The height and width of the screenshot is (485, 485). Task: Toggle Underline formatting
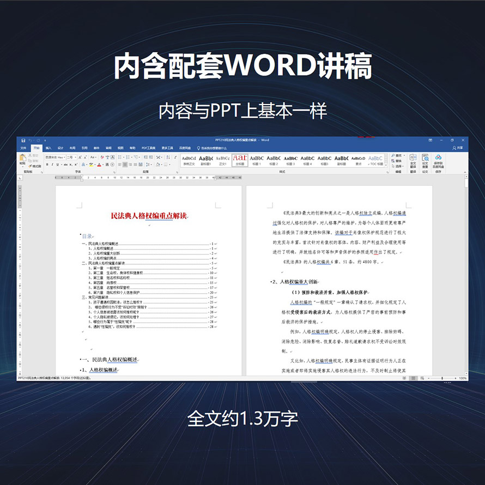point(58,165)
